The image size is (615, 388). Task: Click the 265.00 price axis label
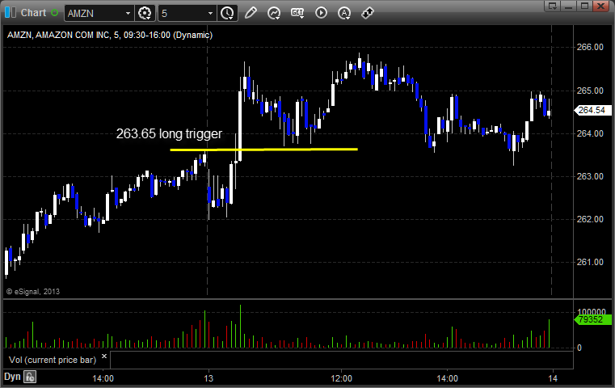tap(590, 91)
